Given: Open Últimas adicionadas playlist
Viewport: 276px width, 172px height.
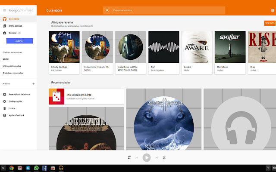Looking at the screenshot, I should (x=12, y=66).
